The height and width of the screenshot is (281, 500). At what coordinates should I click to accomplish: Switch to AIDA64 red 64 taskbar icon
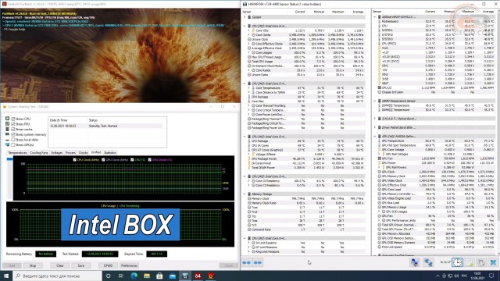[198, 276]
